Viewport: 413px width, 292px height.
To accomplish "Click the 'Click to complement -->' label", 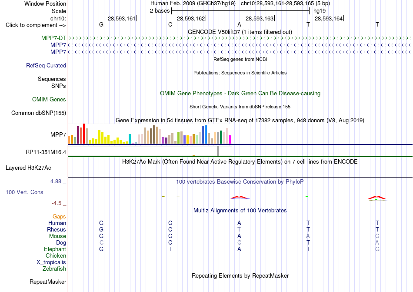I will 36,25.
